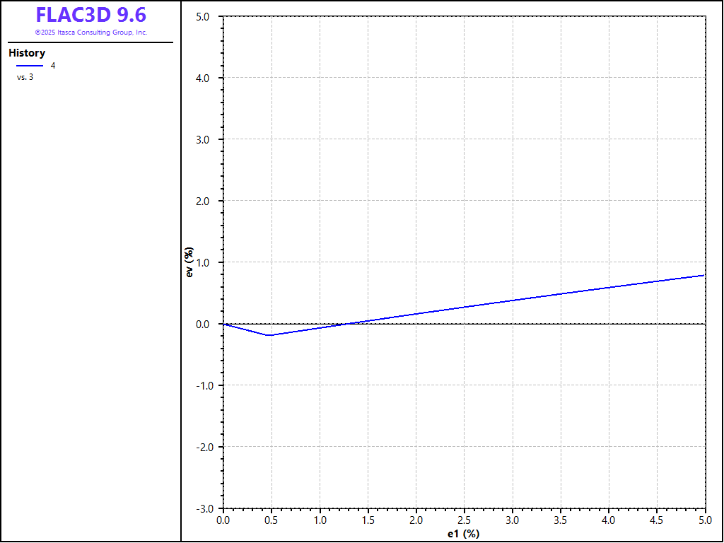Select the 1.5 tick label on the x-axis
This screenshot has width=724, height=543.
pyautogui.click(x=368, y=520)
